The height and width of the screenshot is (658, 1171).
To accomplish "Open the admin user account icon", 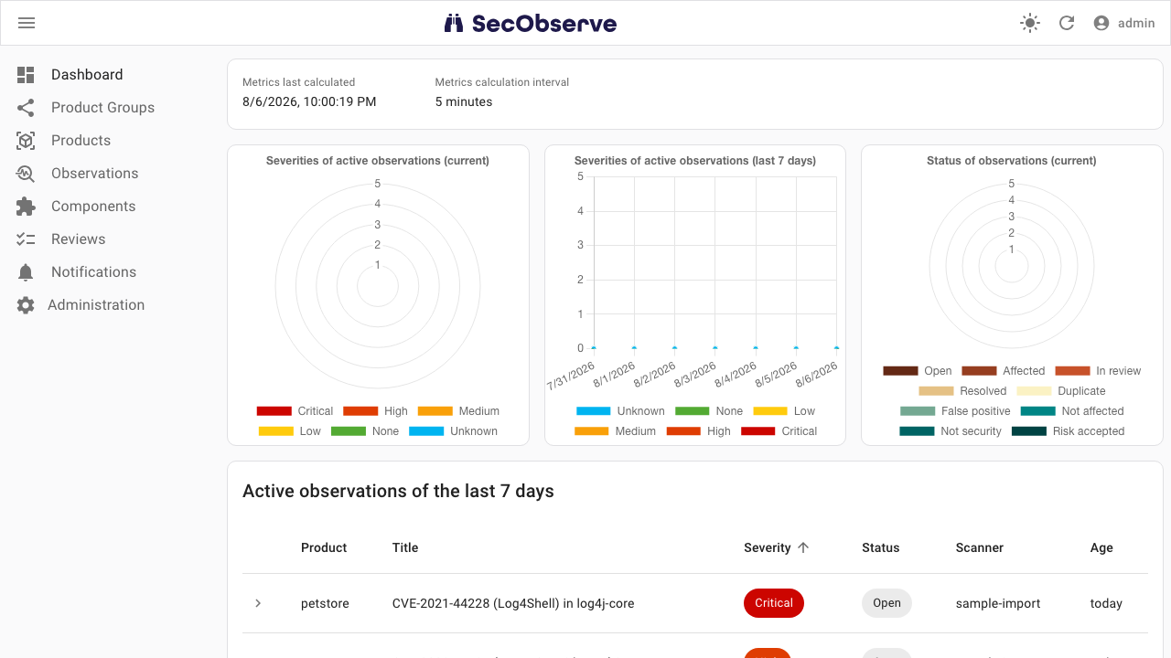I will point(1101,23).
